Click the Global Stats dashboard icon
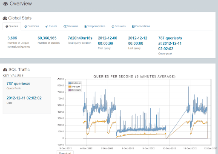Image resolution: width=218 pixels, height=154 pixels. tap(5, 18)
